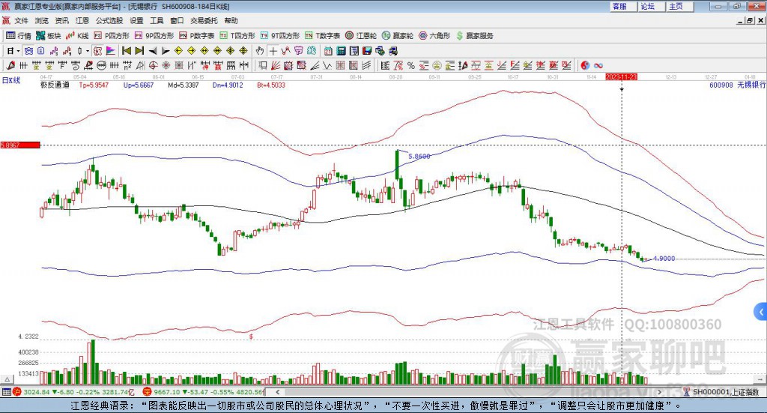The height and width of the screenshot is (413, 767).
Task: Open the 工具 menu
Action: point(157,20)
